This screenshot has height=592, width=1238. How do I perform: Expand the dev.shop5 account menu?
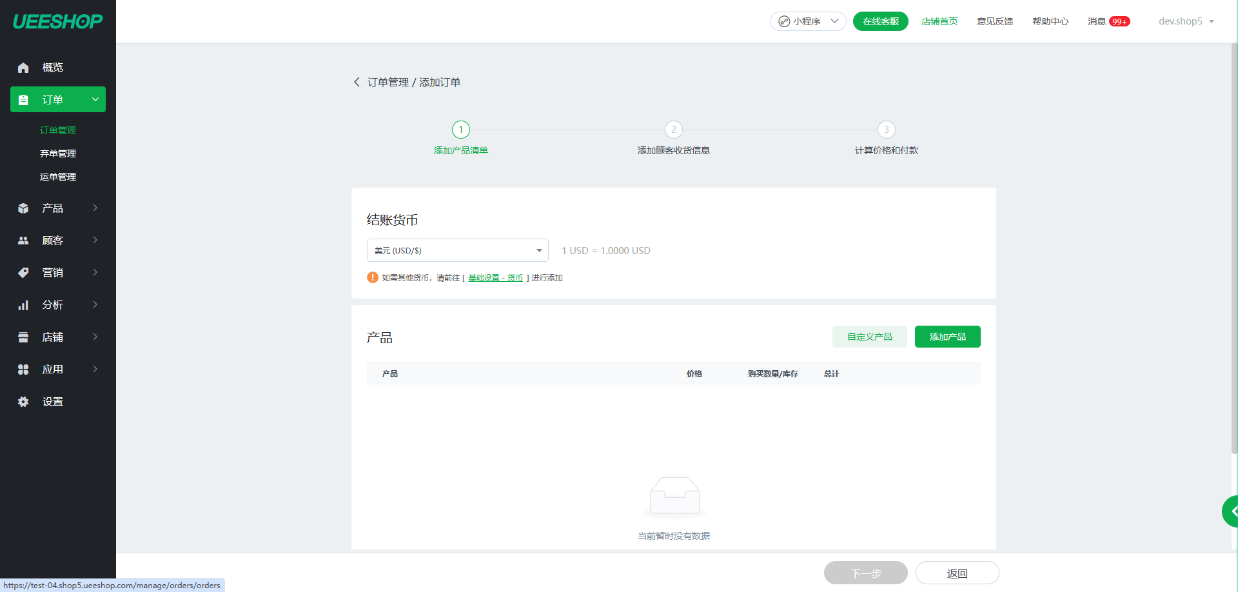point(1186,21)
